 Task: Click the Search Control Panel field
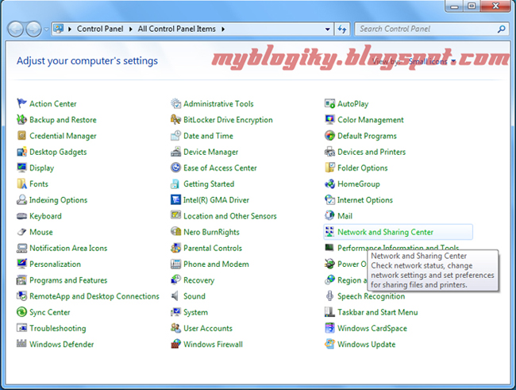pos(432,29)
